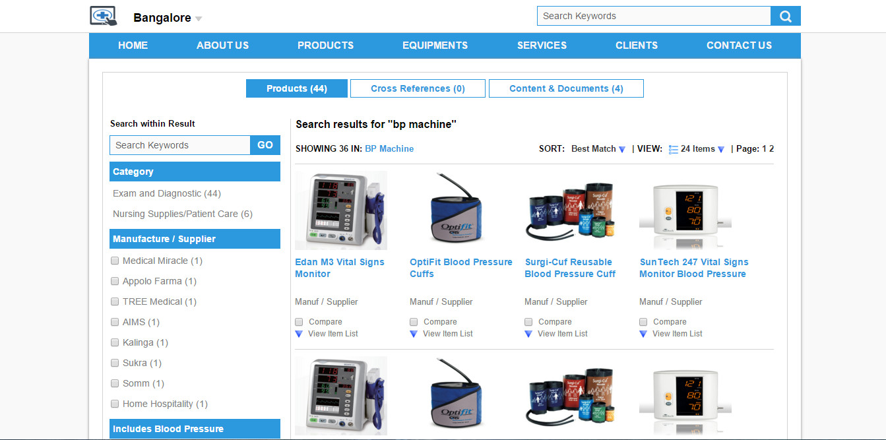Tick the Somm supplier checkbox
Screen dimensions: 886x440
(115, 383)
